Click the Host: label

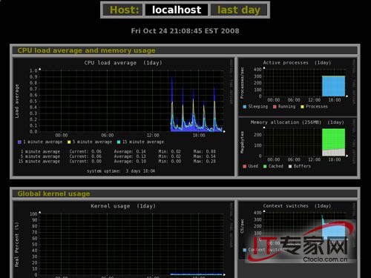[123, 10]
